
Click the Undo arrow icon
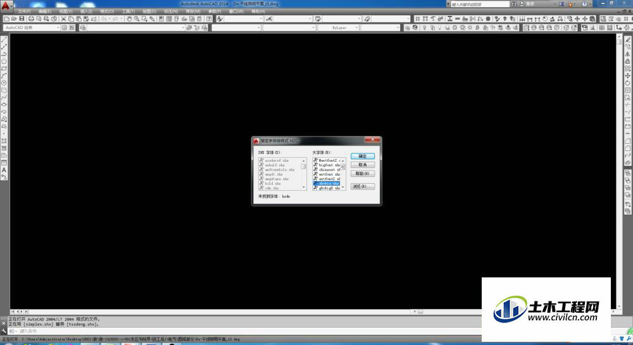[104, 18]
